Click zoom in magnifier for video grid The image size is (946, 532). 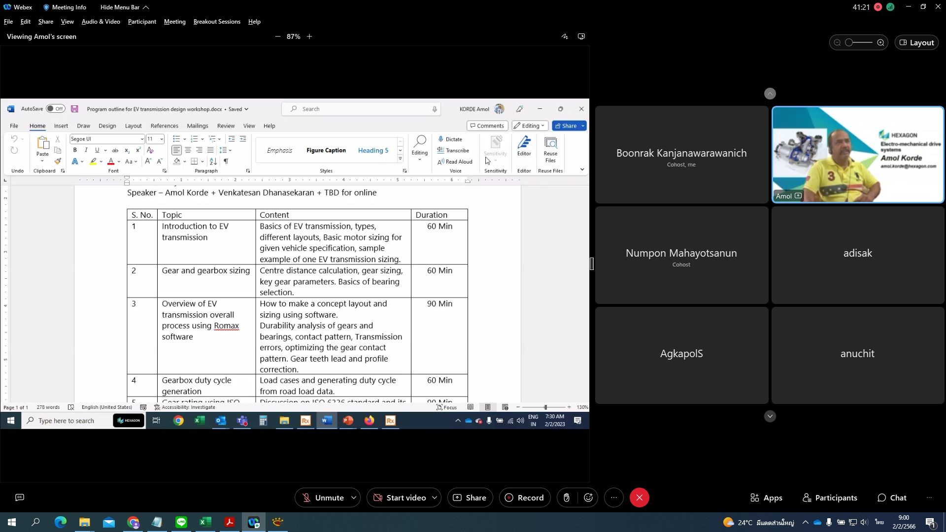coord(880,42)
